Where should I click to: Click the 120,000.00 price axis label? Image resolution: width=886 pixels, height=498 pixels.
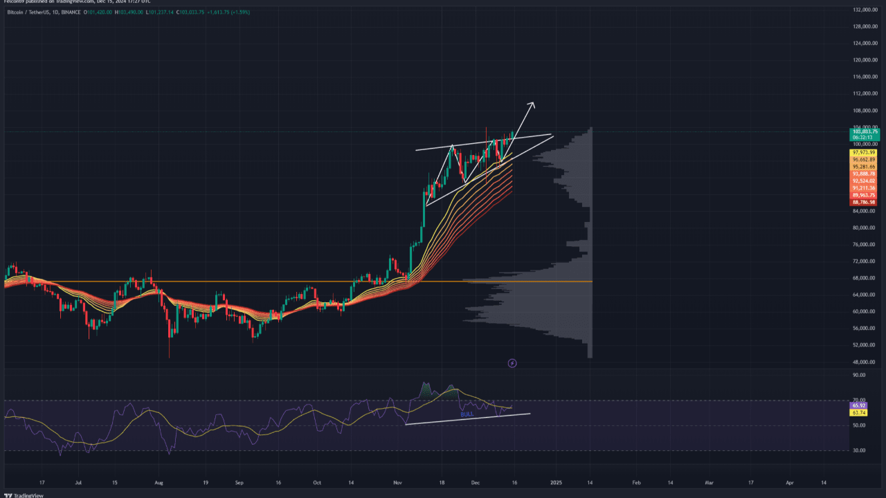tap(865, 60)
